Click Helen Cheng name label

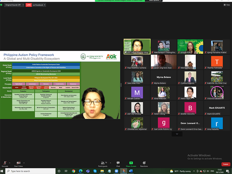[159, 114]
